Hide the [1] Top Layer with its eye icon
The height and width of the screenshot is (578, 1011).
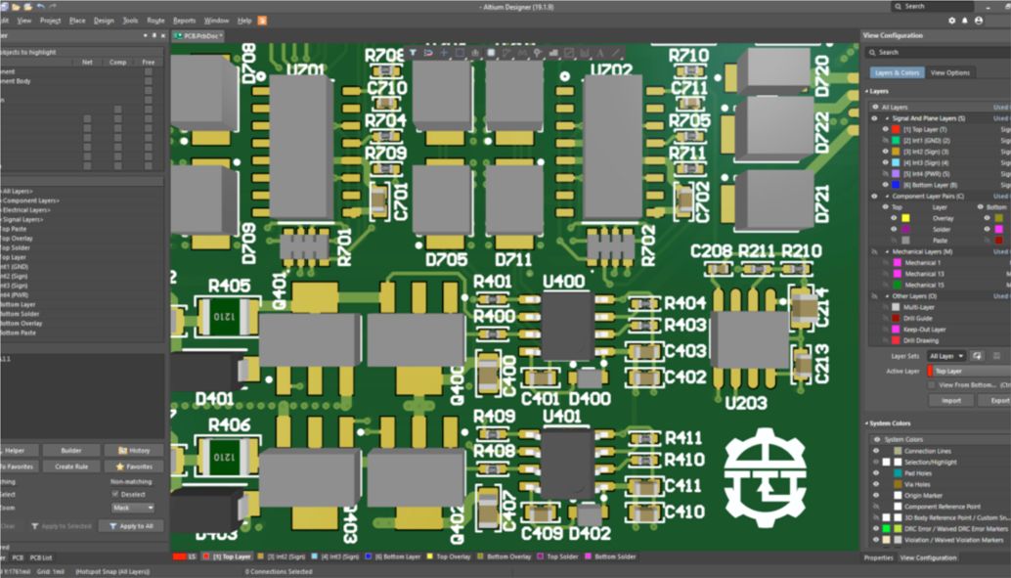point(884,128)
